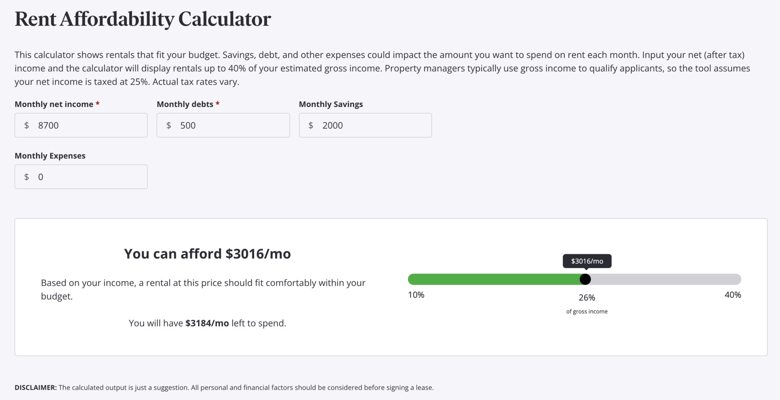Viewport: 780px width, 400px height.
Task: Click the 26% of gross income label
Action: pyautogui.click(x=587, y=298)
